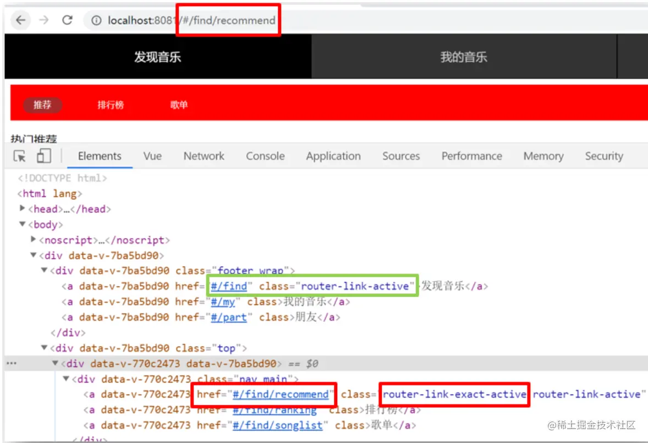Expand the noscript node in the DOM tree
Image resolution: width=648 pixels, height=443 pixels.
coord(33,239)
